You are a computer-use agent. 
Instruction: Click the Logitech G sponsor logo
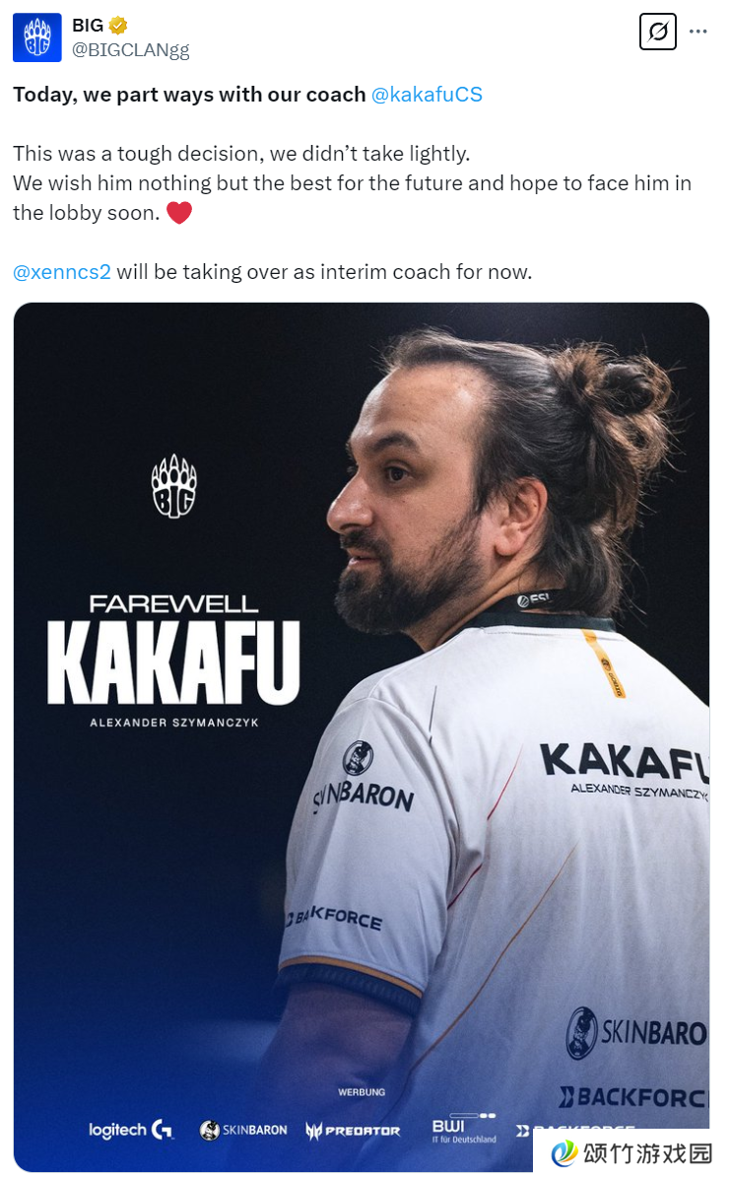pos(131,1129)
